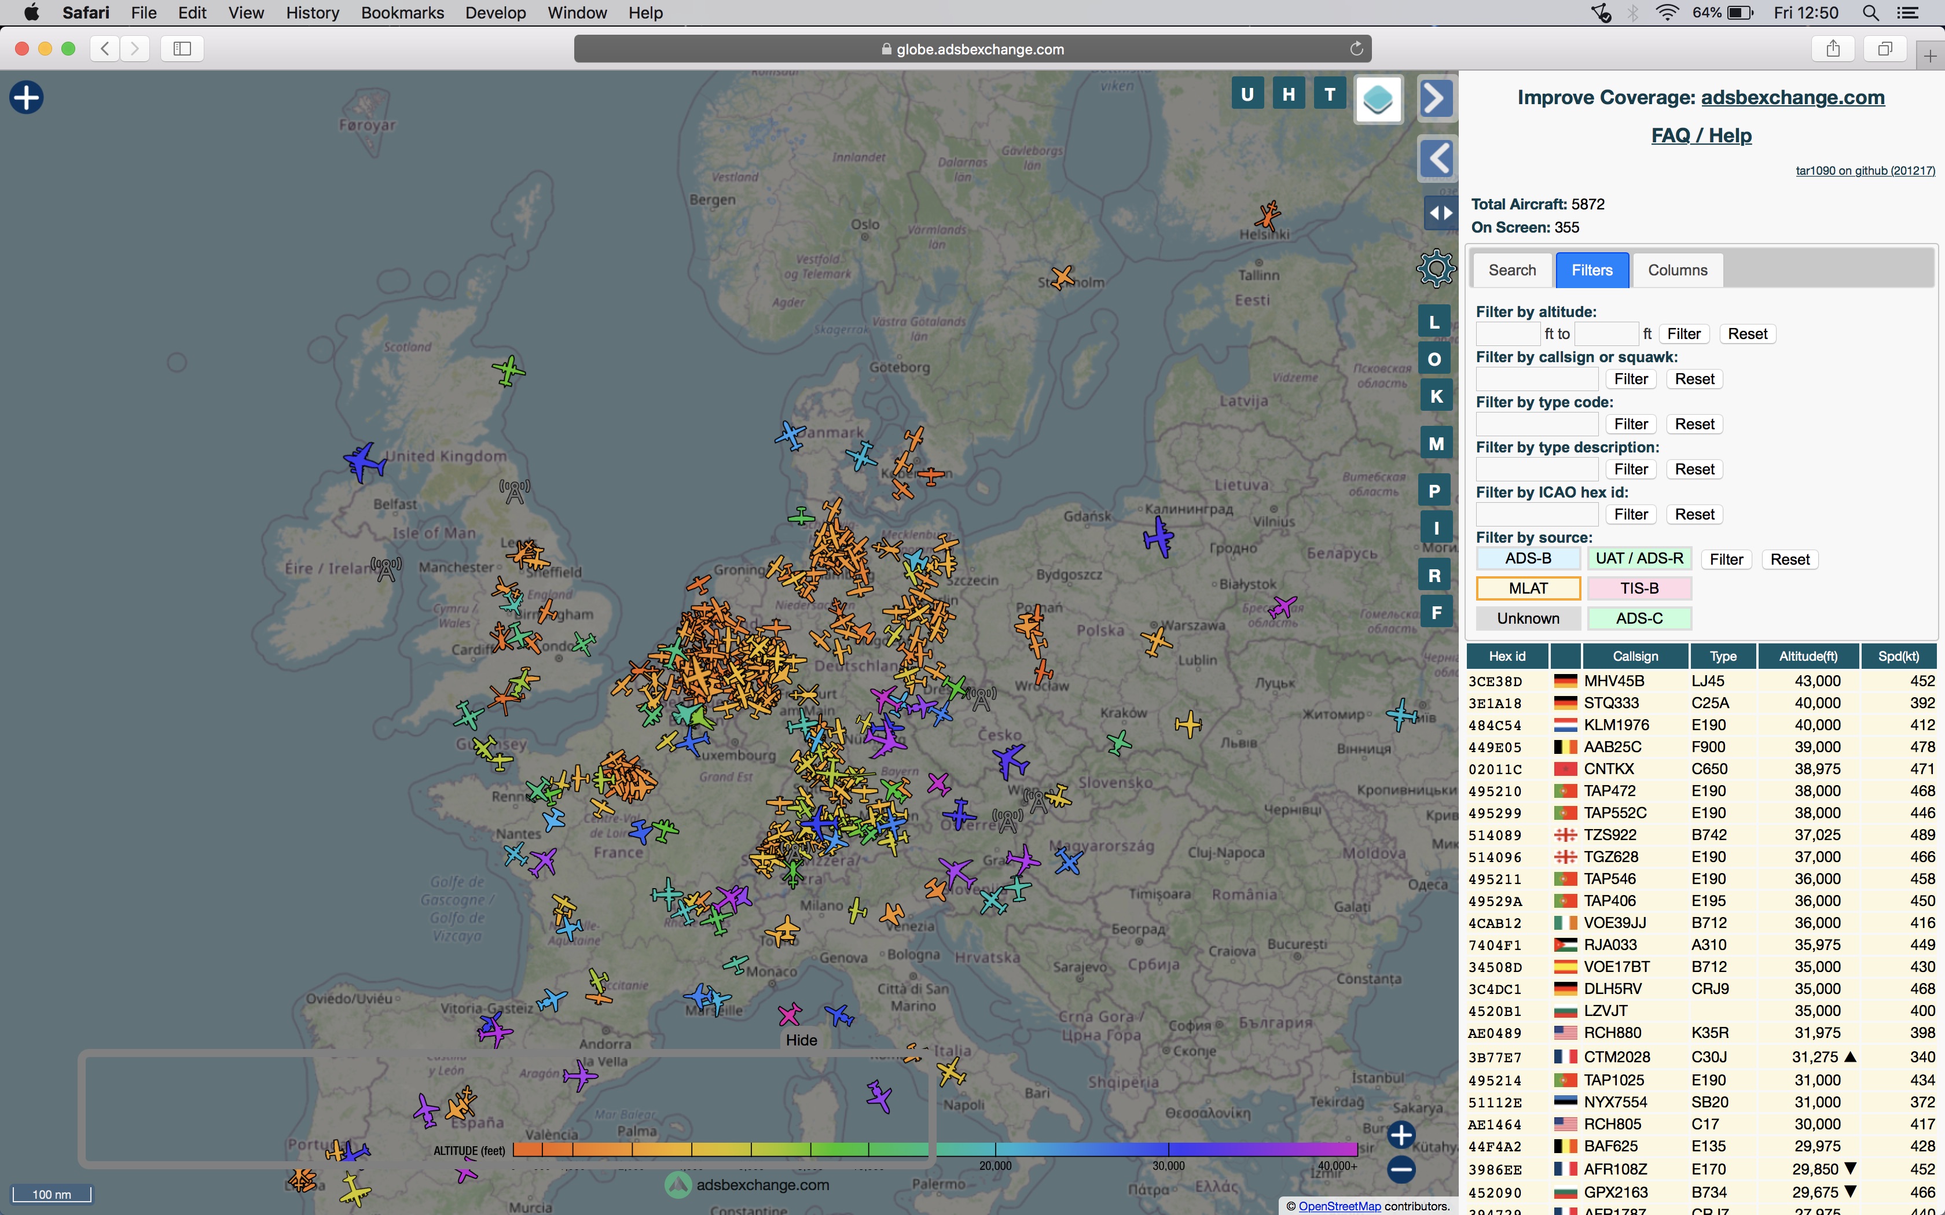Open the Safari History menu
The height and width of the screenshot is (1215, 1945).
click(x=313, y=13)
